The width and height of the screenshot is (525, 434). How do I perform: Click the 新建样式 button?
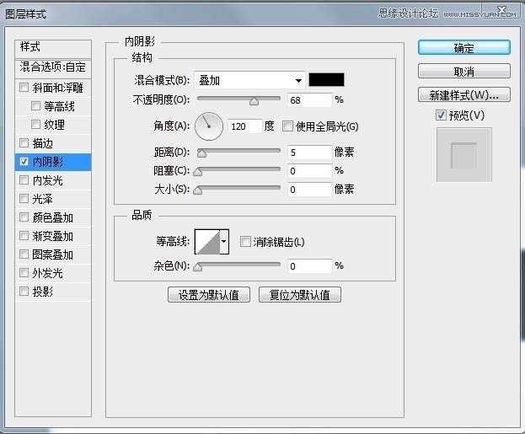(x=463, y=94)
